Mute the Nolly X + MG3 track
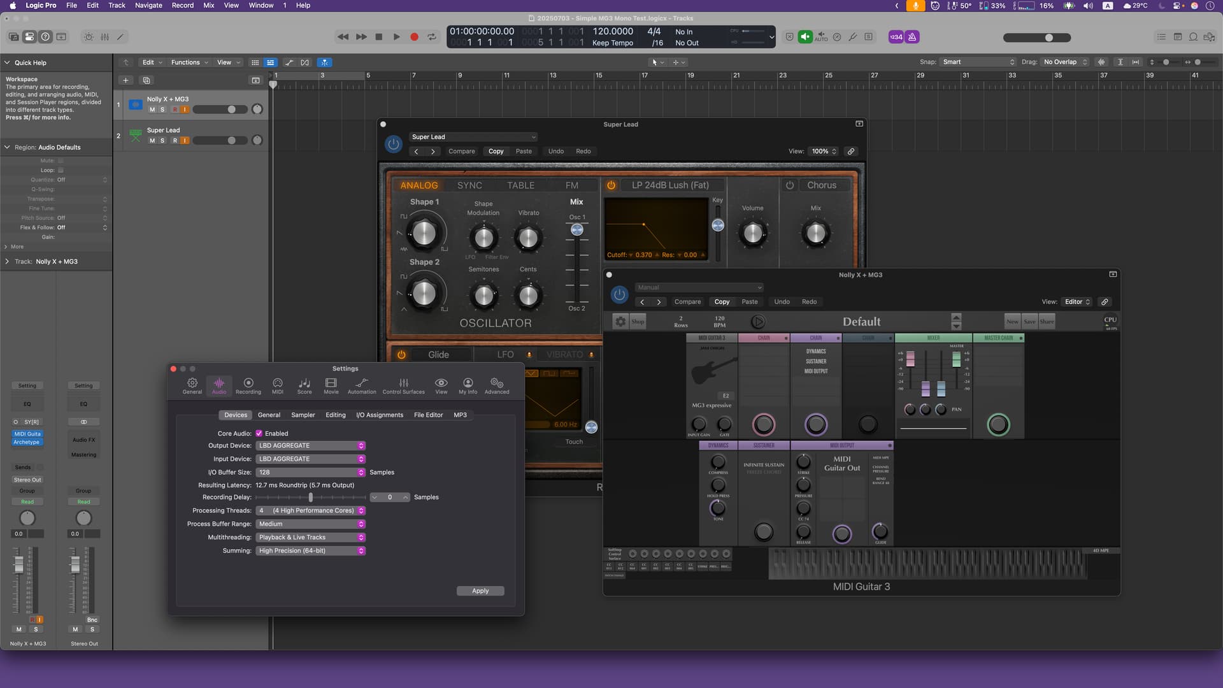 tap(152, 110)
